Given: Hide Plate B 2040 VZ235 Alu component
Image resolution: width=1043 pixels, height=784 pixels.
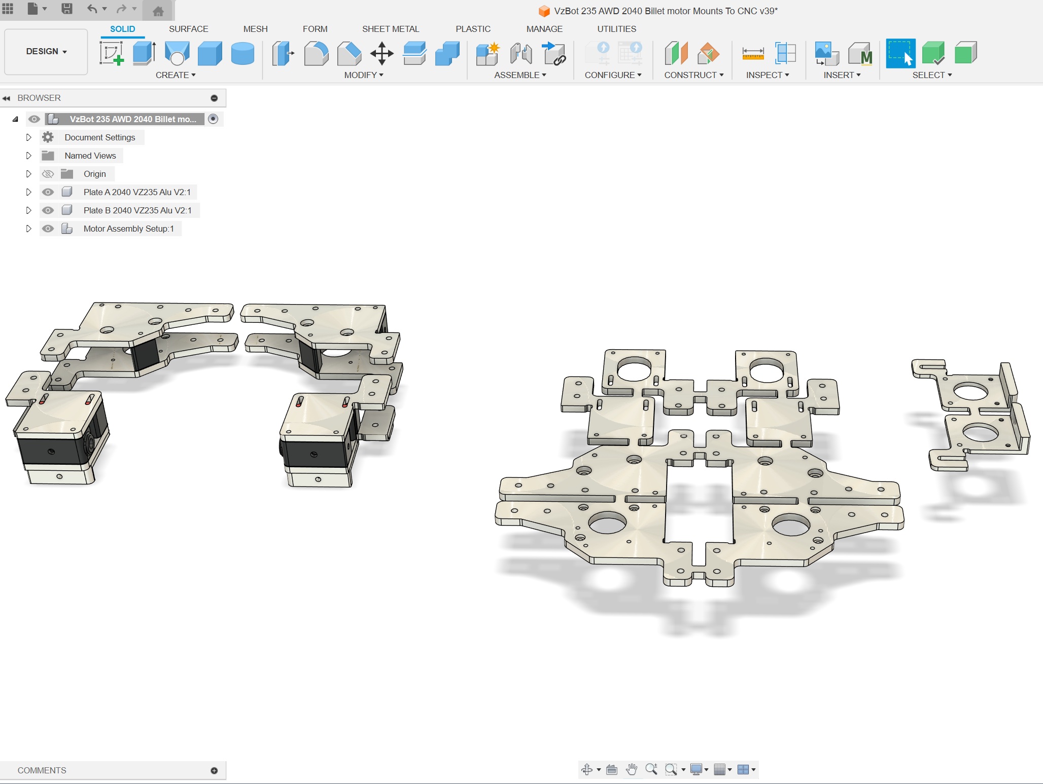Looking at the screenshot, I should [48, 210].
